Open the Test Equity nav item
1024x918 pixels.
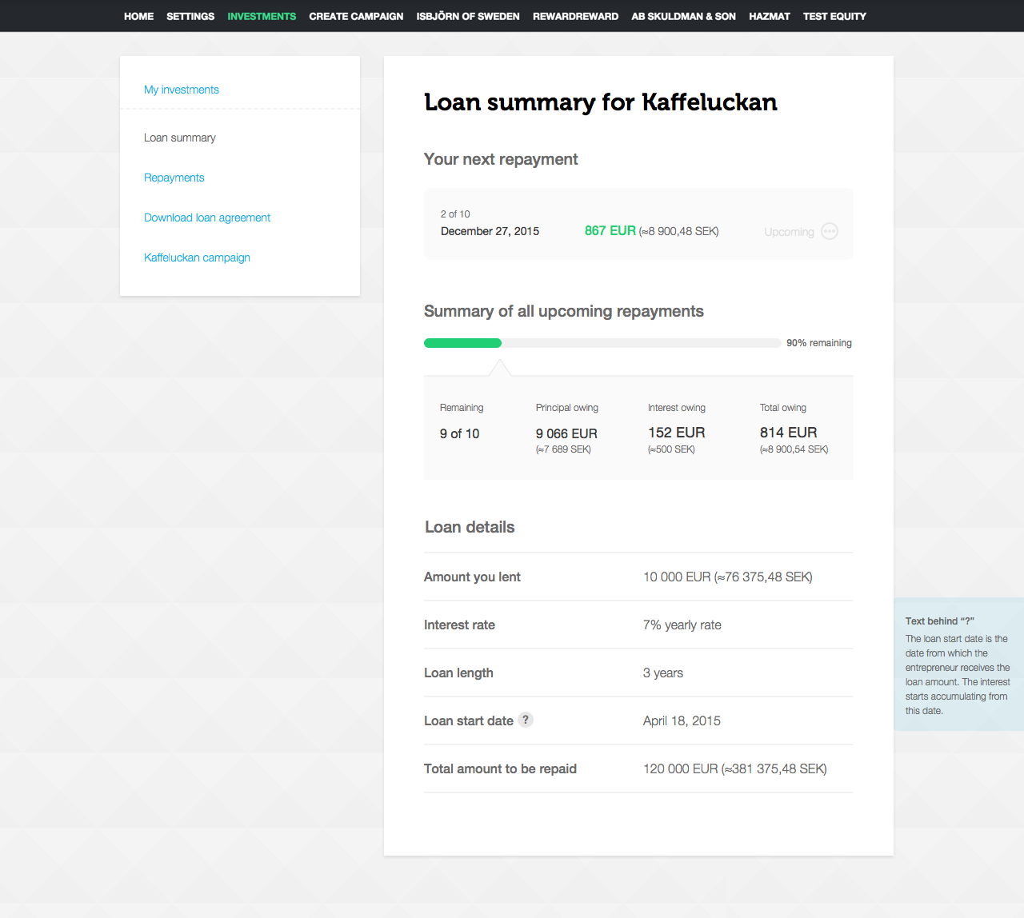pos(834,16)
